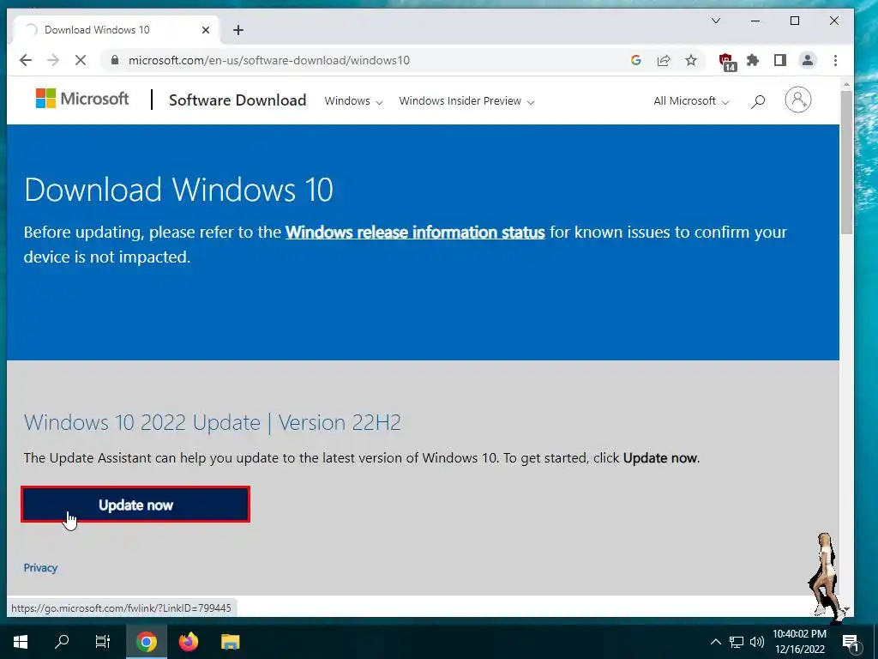The image size is (878, 659).
Task: Show hidden system tray icons
Action: [716, 642]
